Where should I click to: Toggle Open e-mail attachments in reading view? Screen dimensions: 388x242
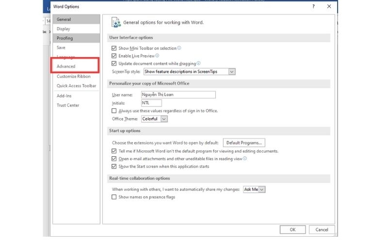coord(114,159)
